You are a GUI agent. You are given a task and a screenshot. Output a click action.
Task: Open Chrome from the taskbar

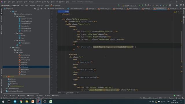21,101
